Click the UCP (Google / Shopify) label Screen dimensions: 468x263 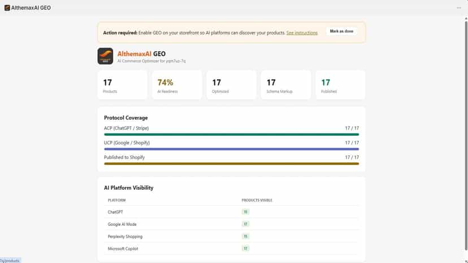coord(127,143)
